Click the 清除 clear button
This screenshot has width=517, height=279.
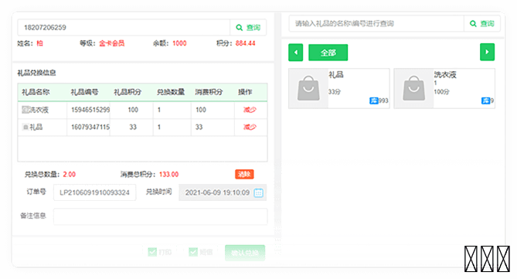coord(244,174)
